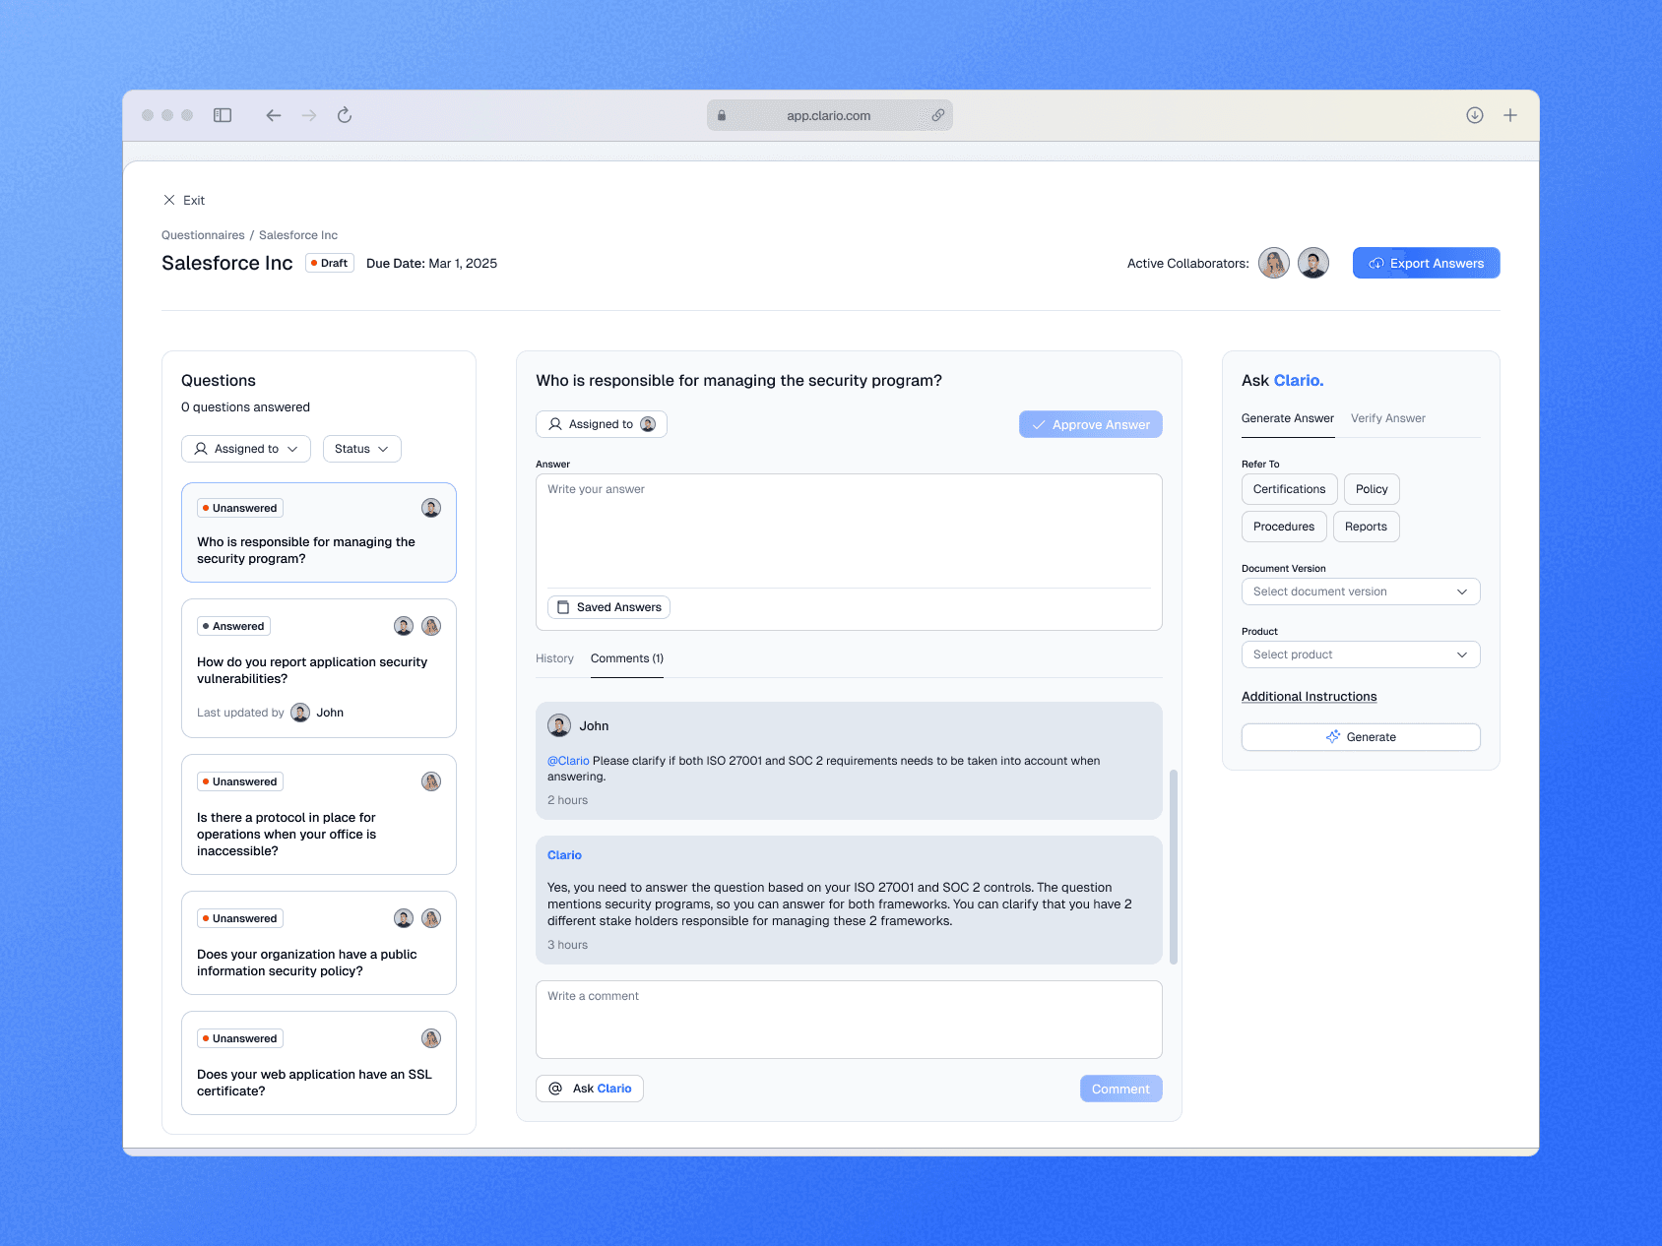The height and width of the screenshot is (1246, 1662).
Task: Toggle the Reports reference chip
Action: 1367,527
